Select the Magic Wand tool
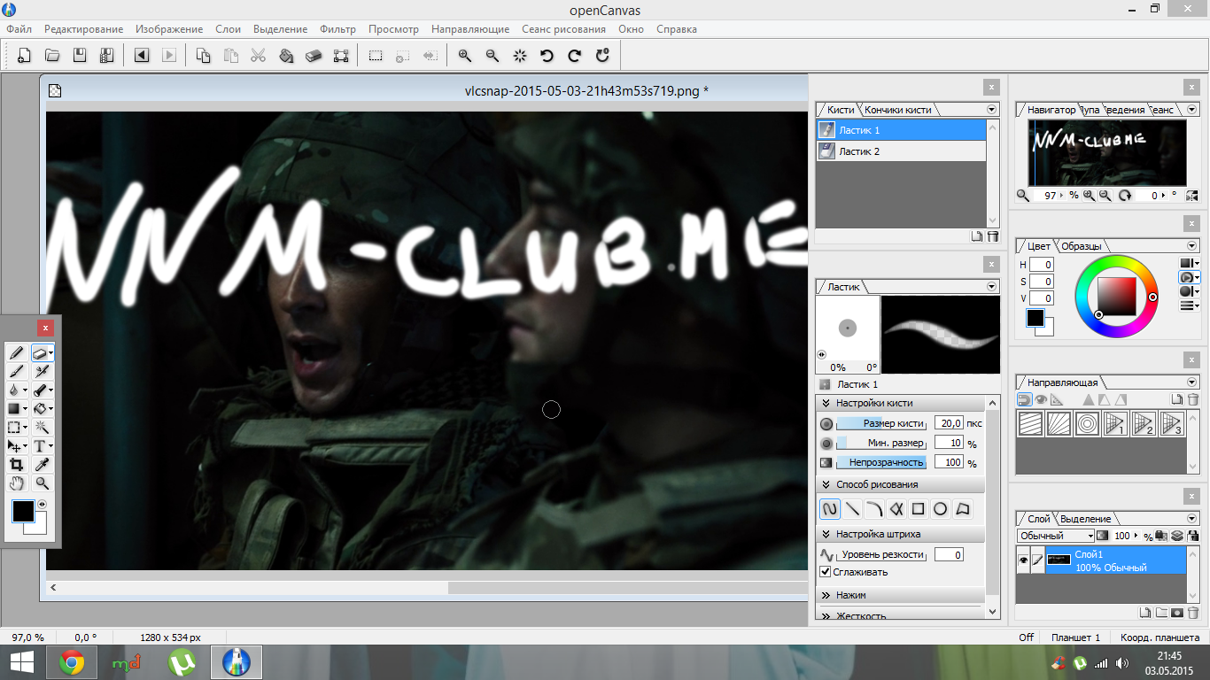The height and width of the screenshot is (680, 1210). pyautogui.click(x=42, y=427)
